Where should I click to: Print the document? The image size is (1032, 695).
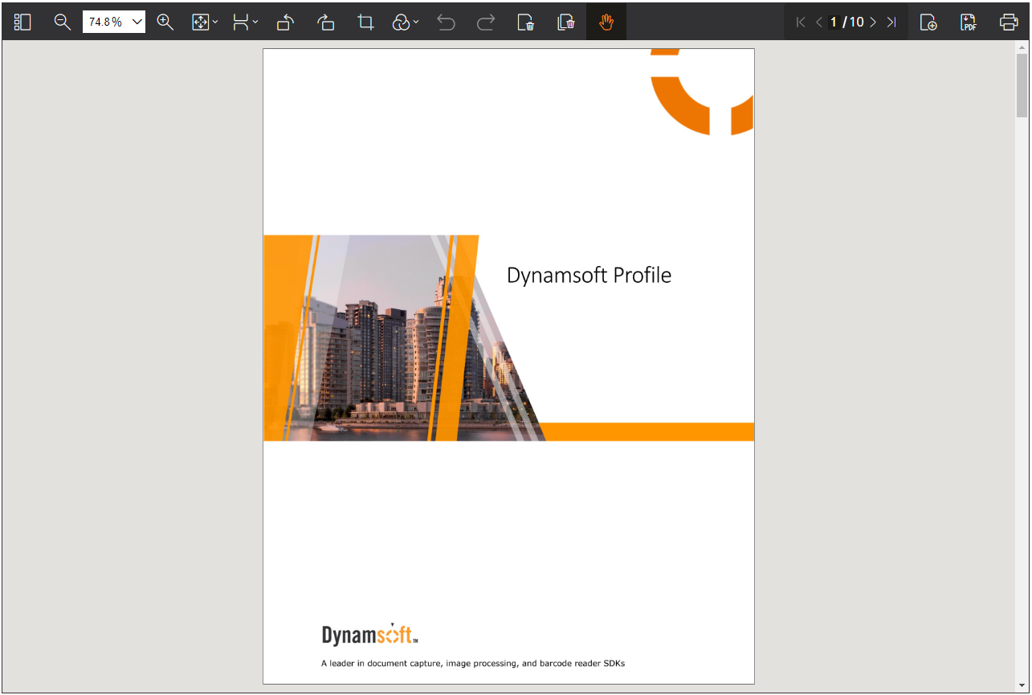coord(1009,22)
